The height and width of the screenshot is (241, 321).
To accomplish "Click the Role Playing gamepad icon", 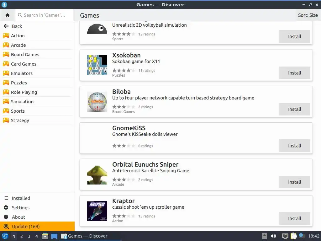I will (6, 92).
